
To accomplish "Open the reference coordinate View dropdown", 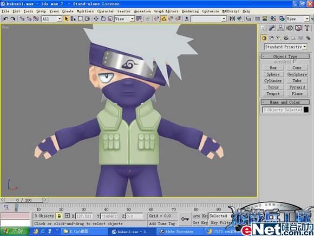I will (124, 19).
